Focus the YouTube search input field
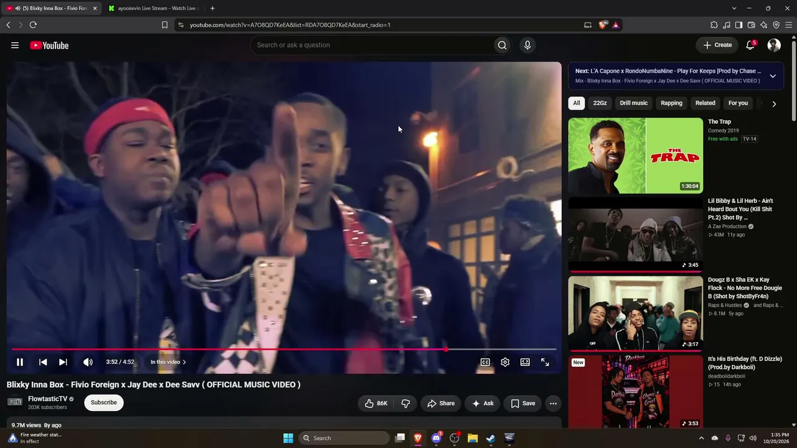The width and height of the screenshot is (797, 448). 372,45
